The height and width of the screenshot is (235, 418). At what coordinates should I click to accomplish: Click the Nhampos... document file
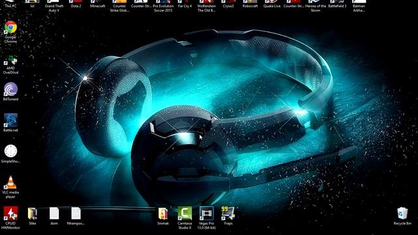(x=76, y=213)
